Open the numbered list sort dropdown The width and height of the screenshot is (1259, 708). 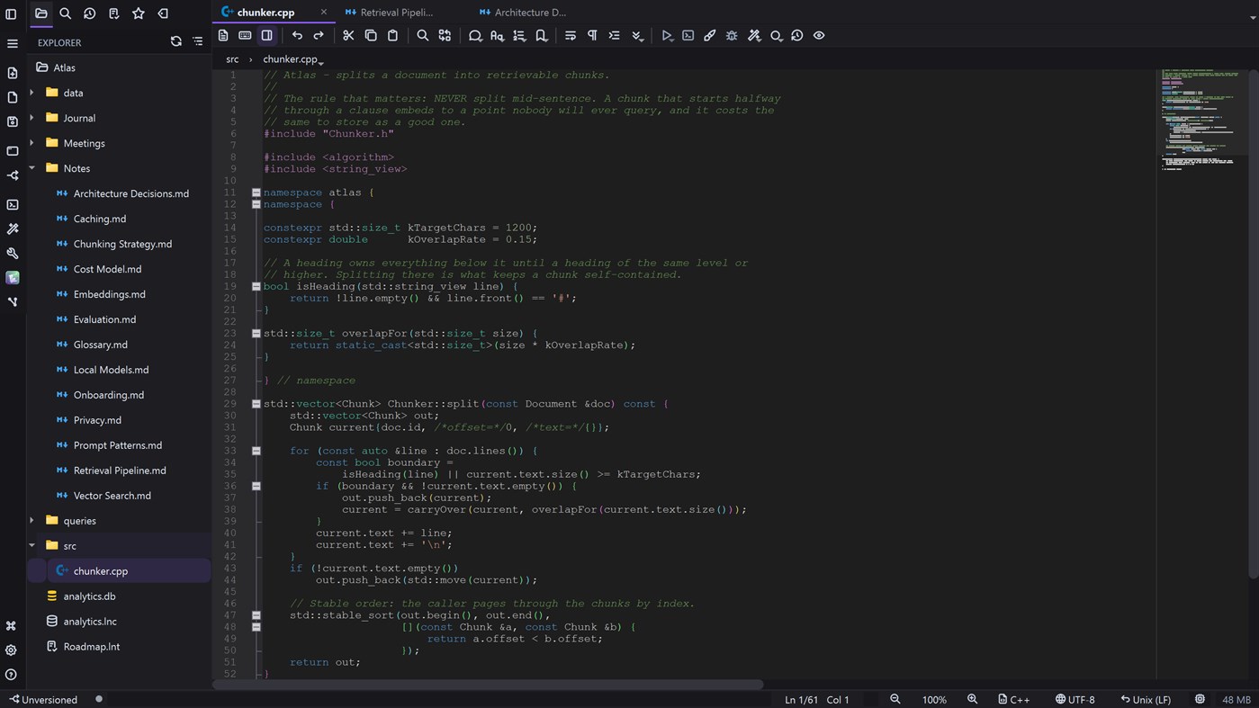click(x=519, y=36)
